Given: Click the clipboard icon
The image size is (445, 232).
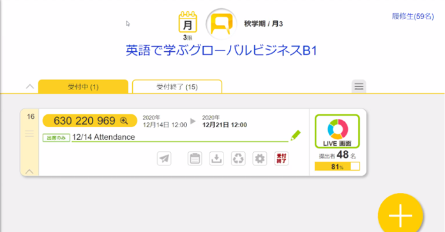Looking at the screenshot, I should pyautogui.click(x=195, y=159).
